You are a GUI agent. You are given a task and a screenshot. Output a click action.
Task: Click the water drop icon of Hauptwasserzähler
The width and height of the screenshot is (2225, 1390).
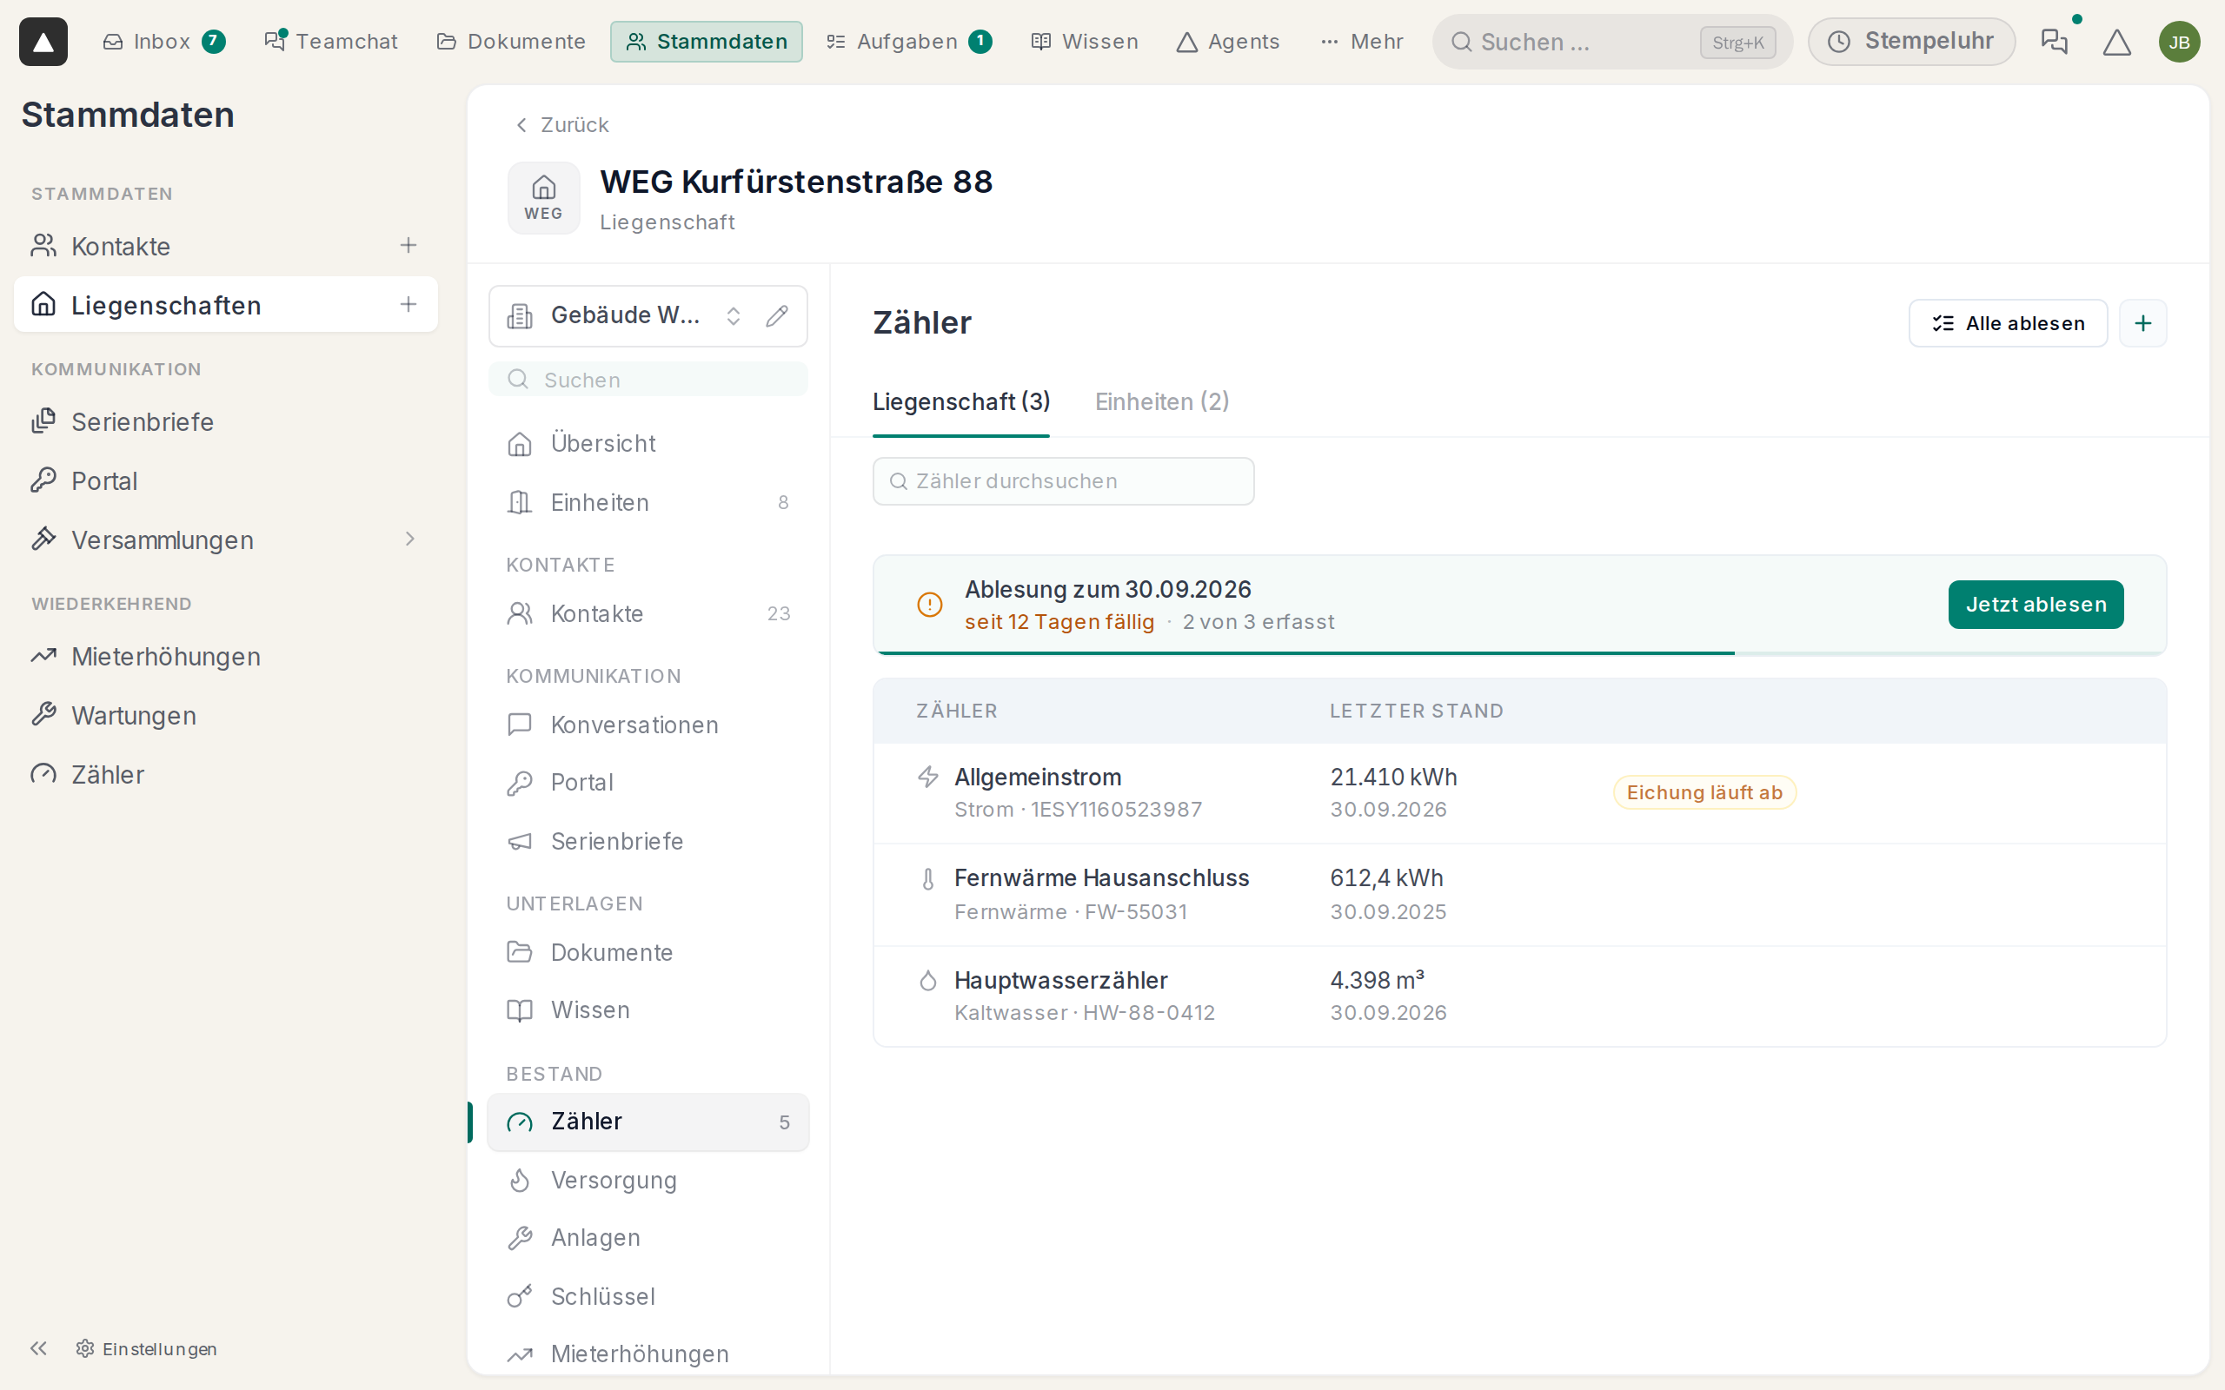(927, 981)
